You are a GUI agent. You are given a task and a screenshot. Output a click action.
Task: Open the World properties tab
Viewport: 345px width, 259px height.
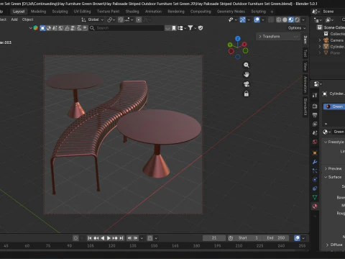click(x=315, y=142)
